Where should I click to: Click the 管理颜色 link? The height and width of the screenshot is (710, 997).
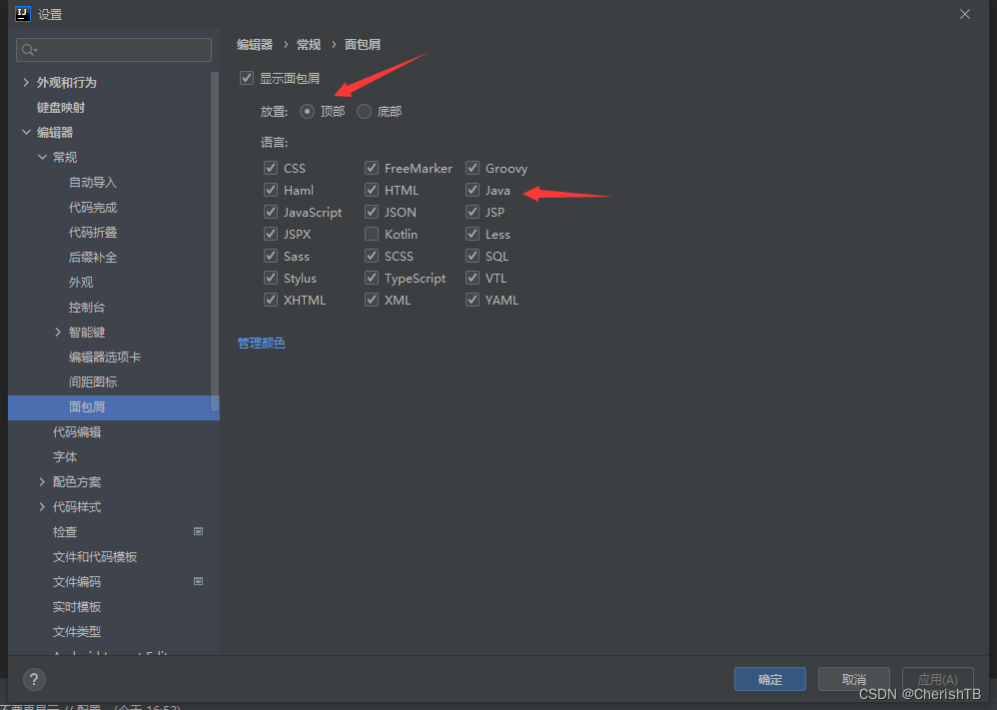pos(262,344)
